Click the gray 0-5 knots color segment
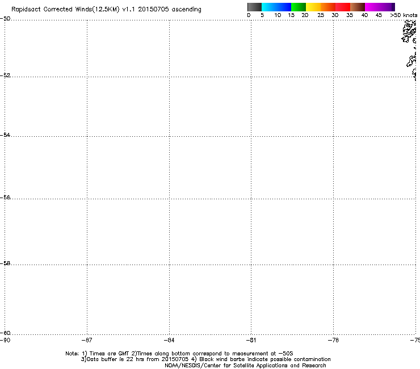 [254, 7]
